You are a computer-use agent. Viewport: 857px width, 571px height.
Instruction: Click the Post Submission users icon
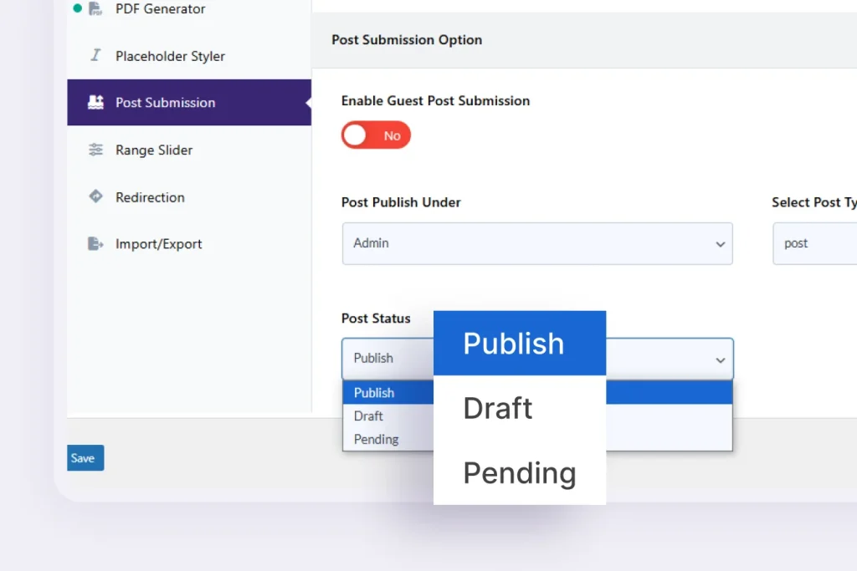(x=95, y=102)
